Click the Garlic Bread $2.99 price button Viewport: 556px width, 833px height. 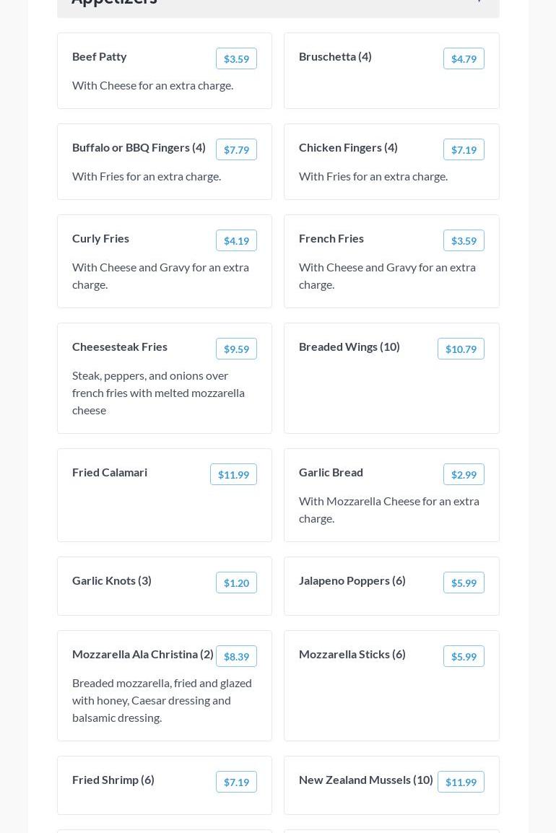[x=464, y=474]
